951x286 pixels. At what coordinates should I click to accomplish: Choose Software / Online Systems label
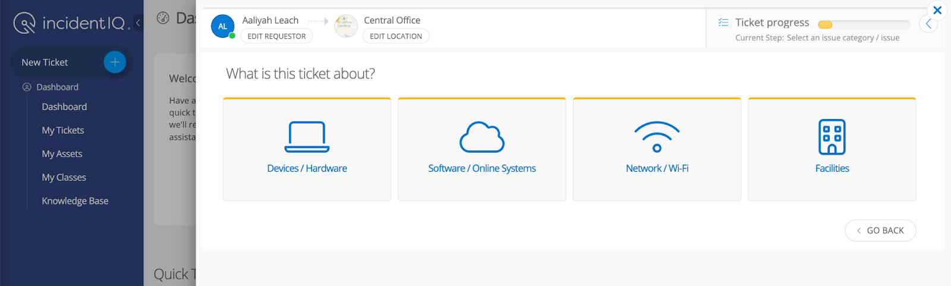(482, 169)
